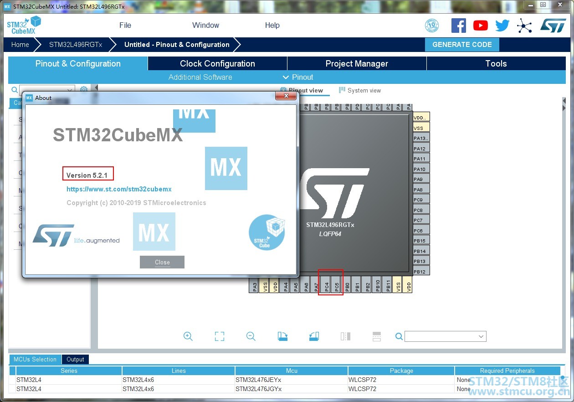Click the vertical split view icon
Image resolution: width=574 pixels, height=402 pixels.
[x=345, y=336]
